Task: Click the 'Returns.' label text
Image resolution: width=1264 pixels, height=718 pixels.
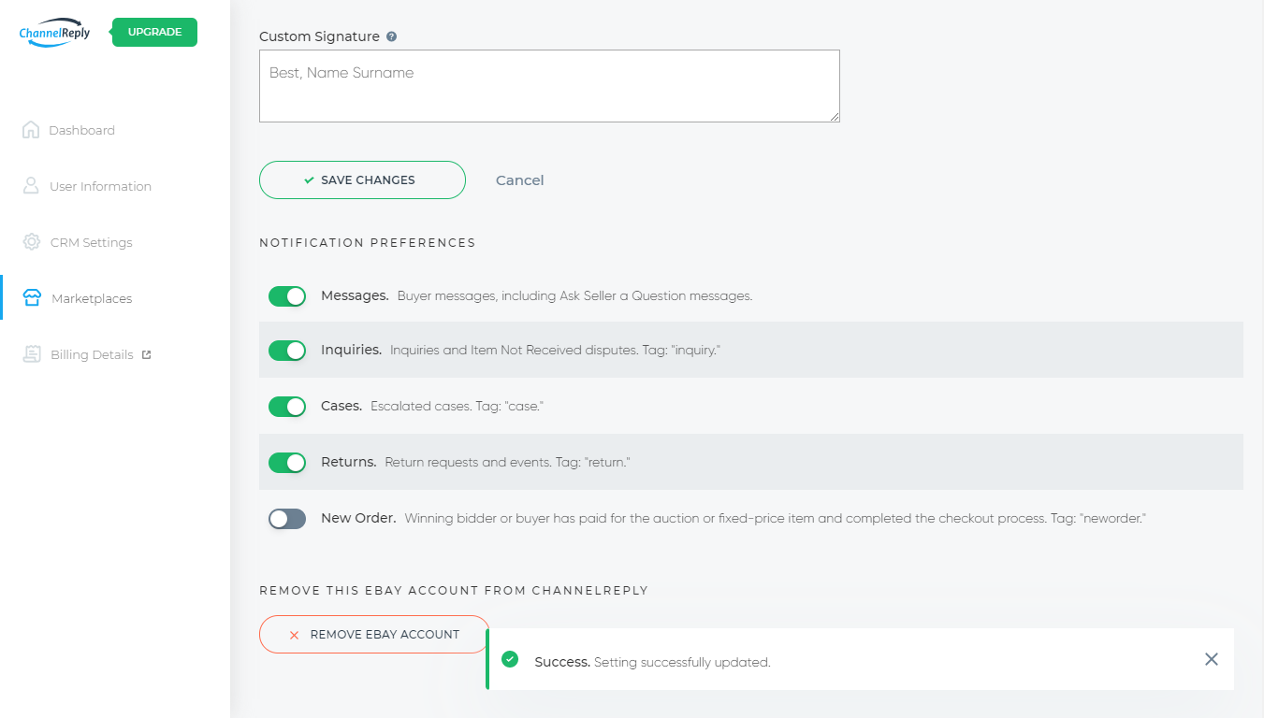Action: tap(348, 462)
